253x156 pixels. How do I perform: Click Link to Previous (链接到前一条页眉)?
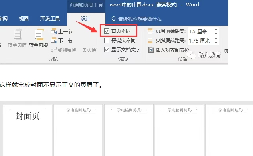point(73,50)
